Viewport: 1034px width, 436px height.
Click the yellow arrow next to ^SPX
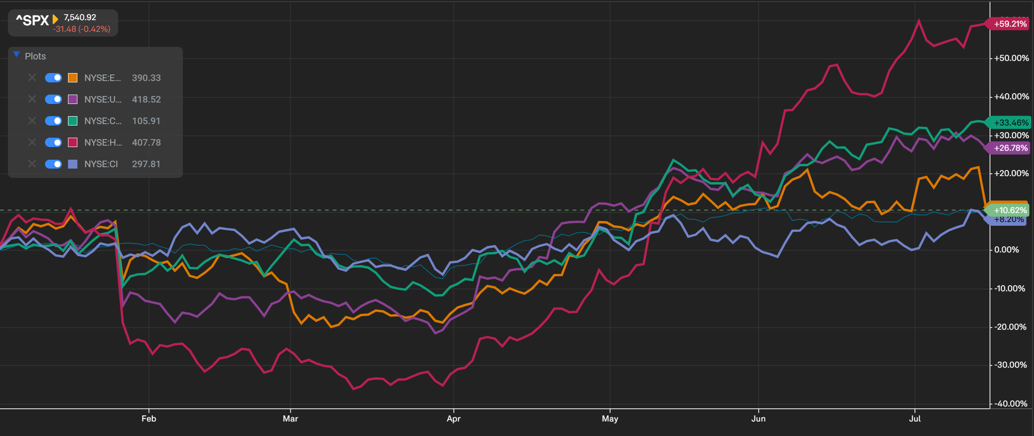pos(55,19)
